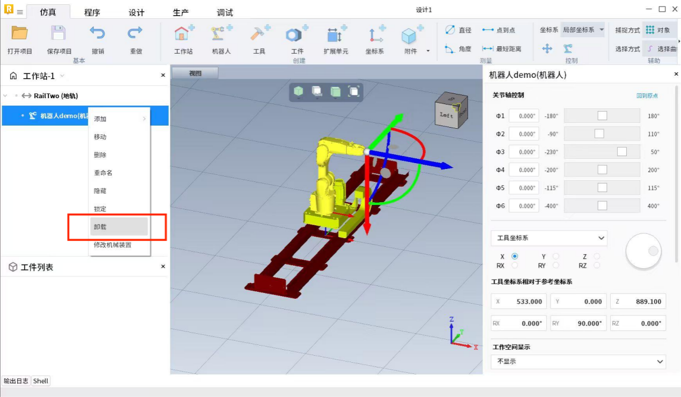The image size is (681, 397).
Task: Click the Coordinate System creation icon
Action: 375,34
